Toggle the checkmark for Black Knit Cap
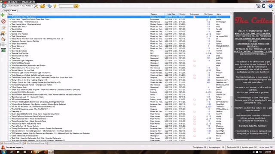Screen dimensions: 275x154 pos(10,29)
